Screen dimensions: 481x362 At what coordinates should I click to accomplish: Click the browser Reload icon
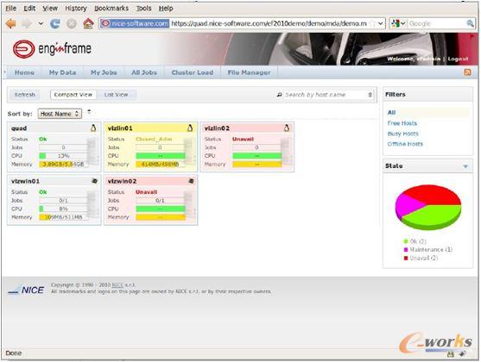pyautogui.click(x=55, y=23)
